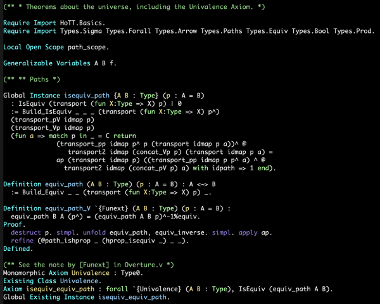Click 'isequiv_equiv_path' in the Global Existing Instance line
Screen dimensions: 380x304
(x=132, y=297)
